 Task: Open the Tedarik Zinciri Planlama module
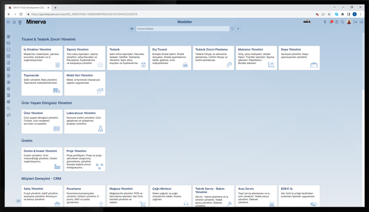214,58
